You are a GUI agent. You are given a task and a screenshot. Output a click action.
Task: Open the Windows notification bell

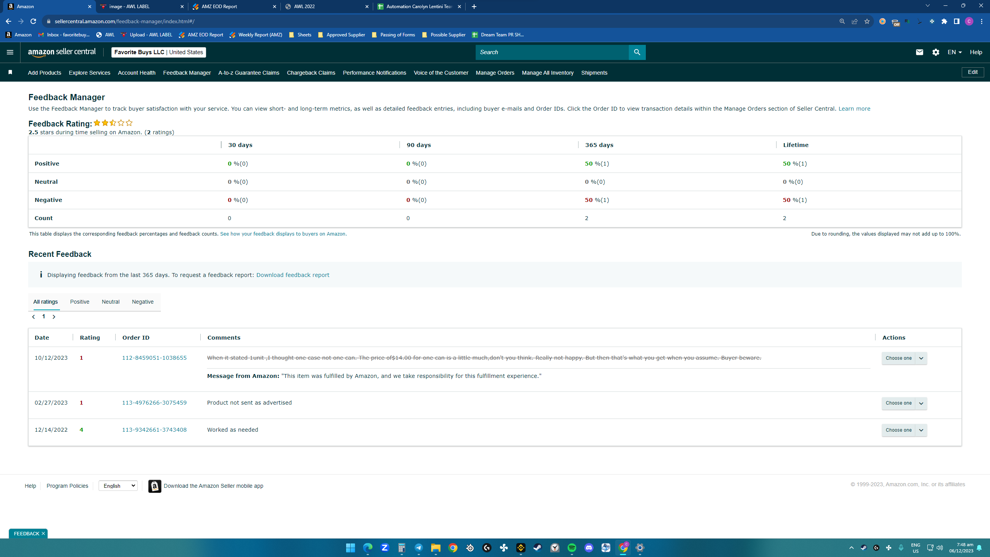(x=979, y=548)
